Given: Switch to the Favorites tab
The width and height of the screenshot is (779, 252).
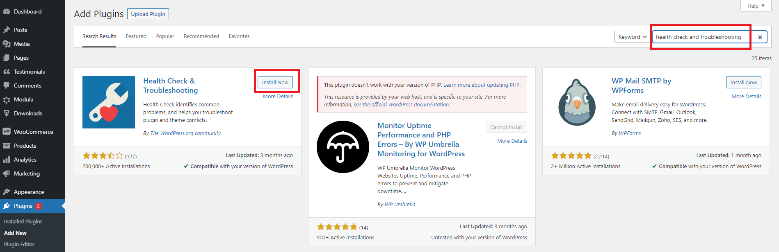Looking at the screenshot, I should tap(239, 36).
